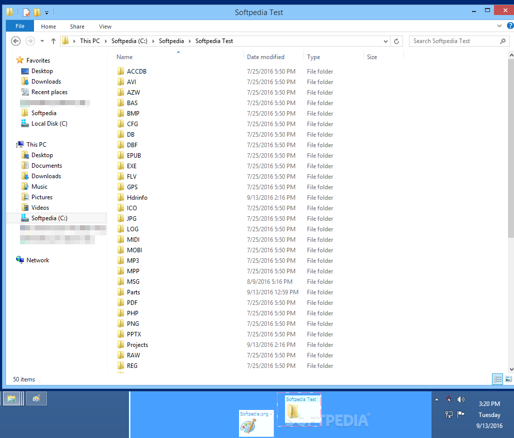Select the AVI folder icon
This screenshot has width=514, height=438.
[x=121, y=82]
